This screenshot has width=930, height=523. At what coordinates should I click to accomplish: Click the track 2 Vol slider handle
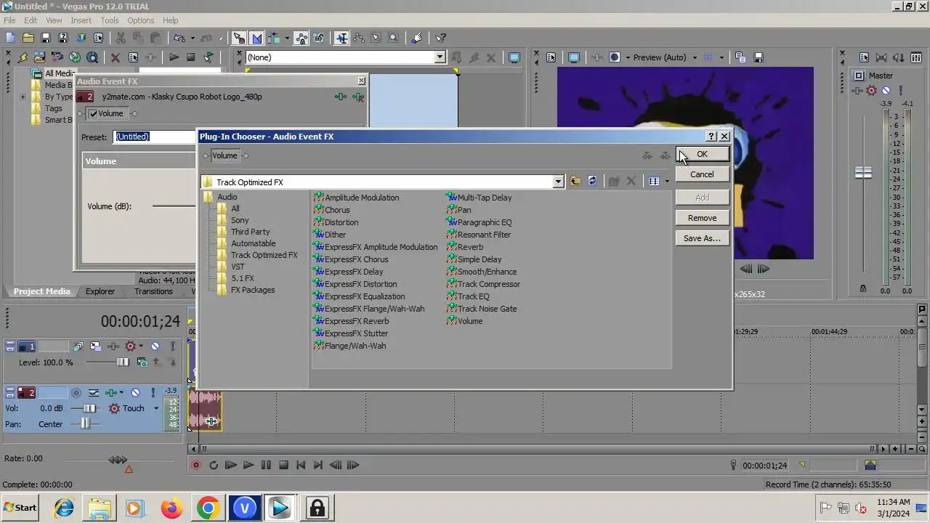click(x=90, y=408)
